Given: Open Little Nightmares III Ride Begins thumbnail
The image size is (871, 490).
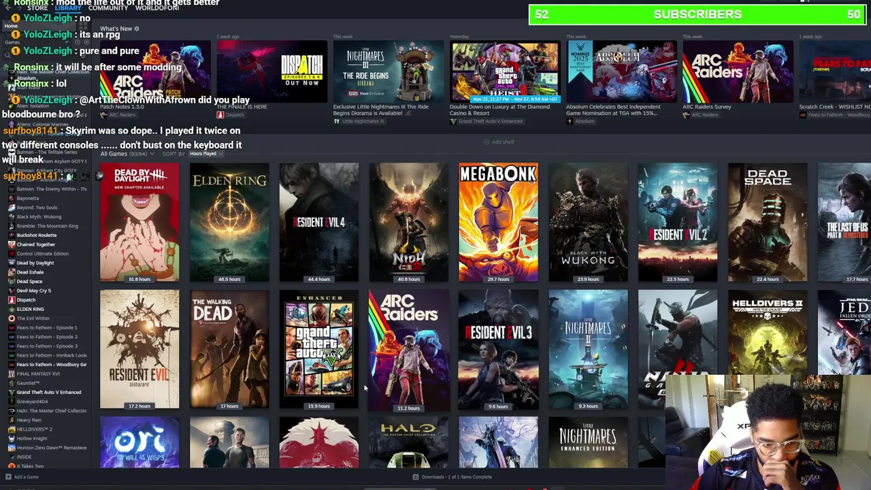Looking at the screenshot, I should [389, 71].
